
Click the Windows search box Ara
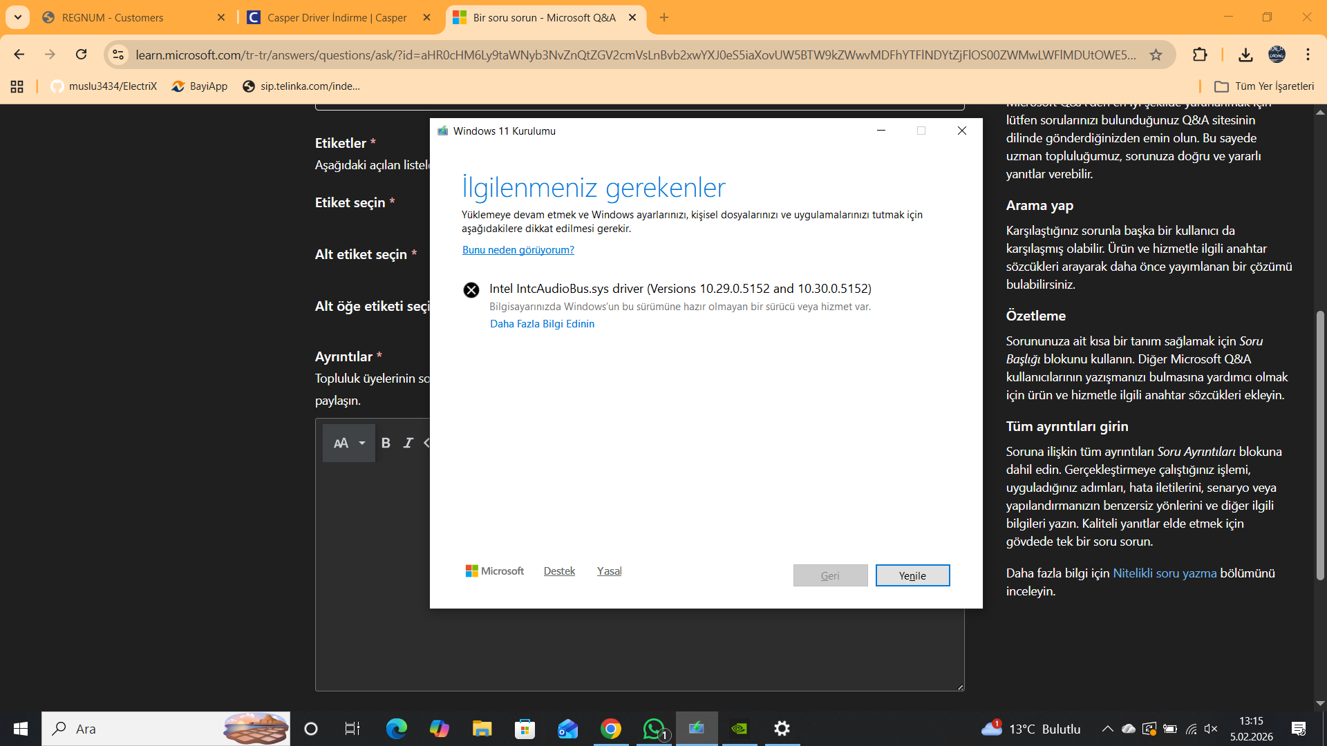pos(166,729)
